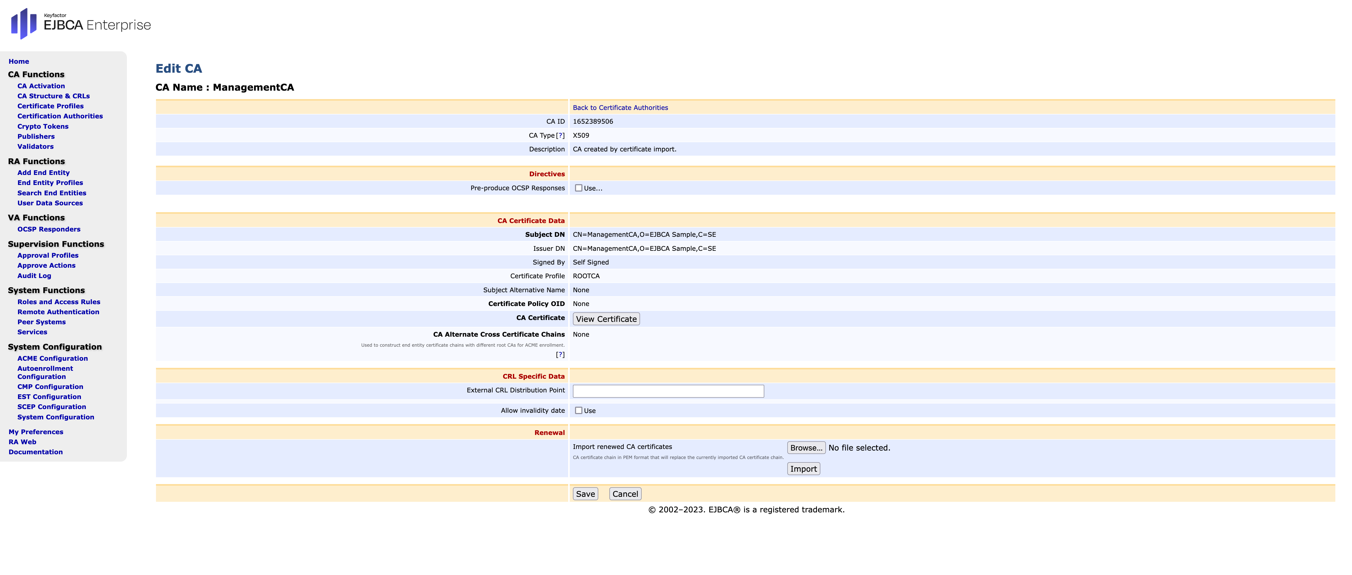Open the Audit Log page
The width and height of the screenshot is (1352, 575).
(x=34, y=275)
